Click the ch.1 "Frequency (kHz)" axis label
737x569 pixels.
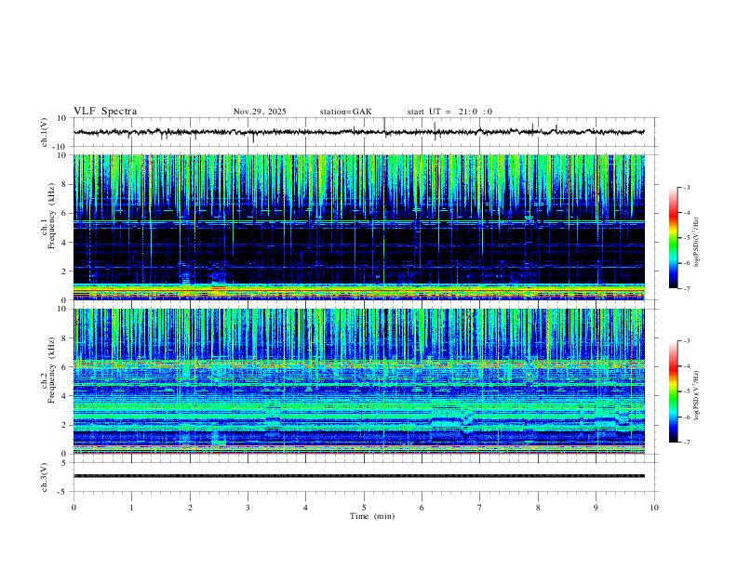coord(51,216)
